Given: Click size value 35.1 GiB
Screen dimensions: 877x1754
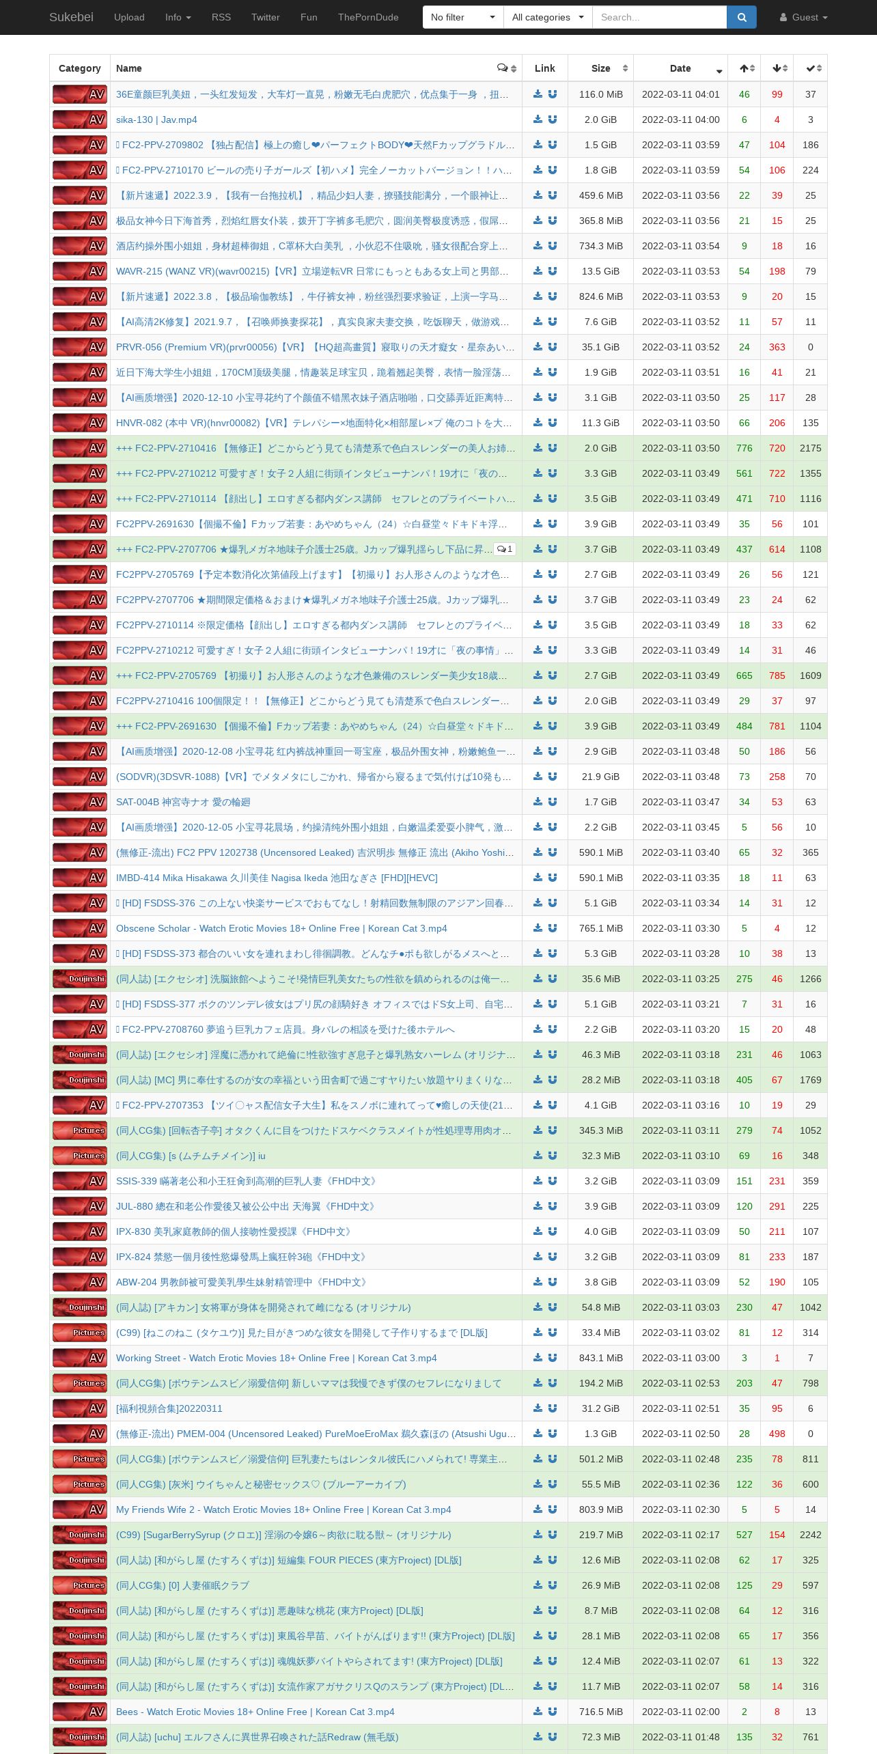Looking at the screenshot, I should coord(601,347).
